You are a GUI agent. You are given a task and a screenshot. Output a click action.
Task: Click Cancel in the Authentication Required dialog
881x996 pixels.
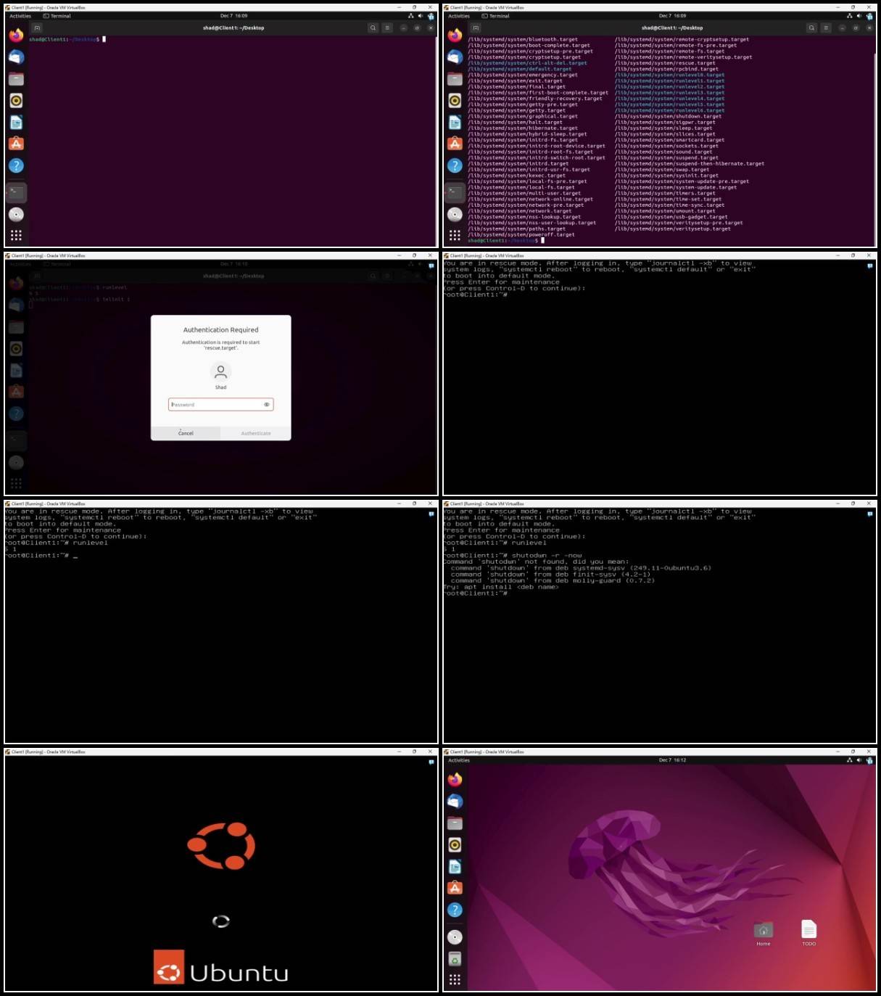click(x=186, y=433)
